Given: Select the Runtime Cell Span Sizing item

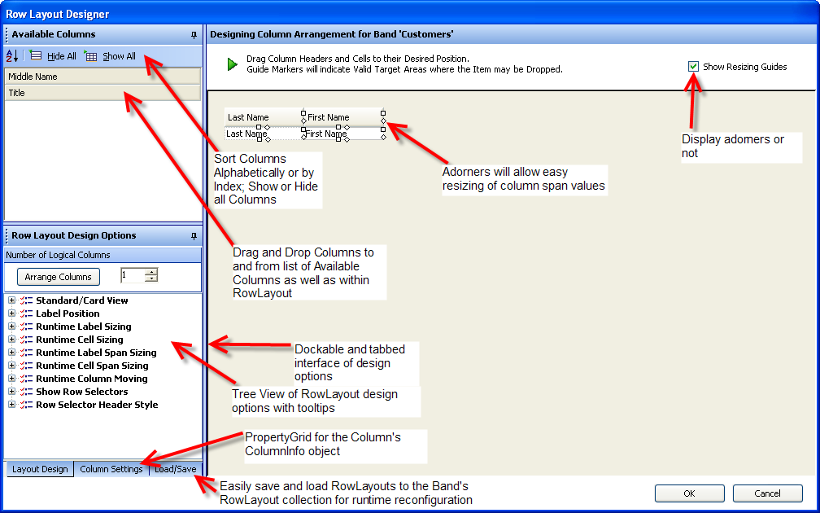Looking at the screenshot, I should click(x=92, y=366).
